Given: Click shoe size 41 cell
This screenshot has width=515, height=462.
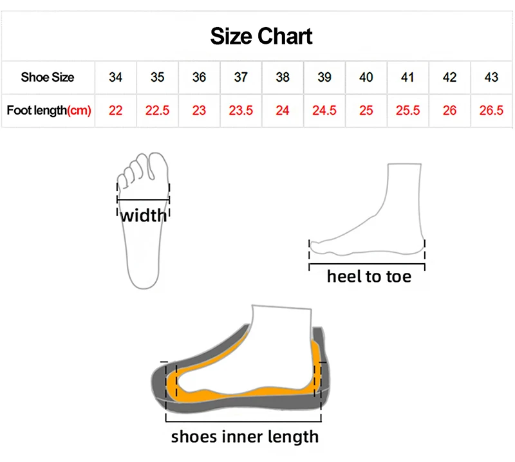Looking at the screenshot, I should point(407,77).
